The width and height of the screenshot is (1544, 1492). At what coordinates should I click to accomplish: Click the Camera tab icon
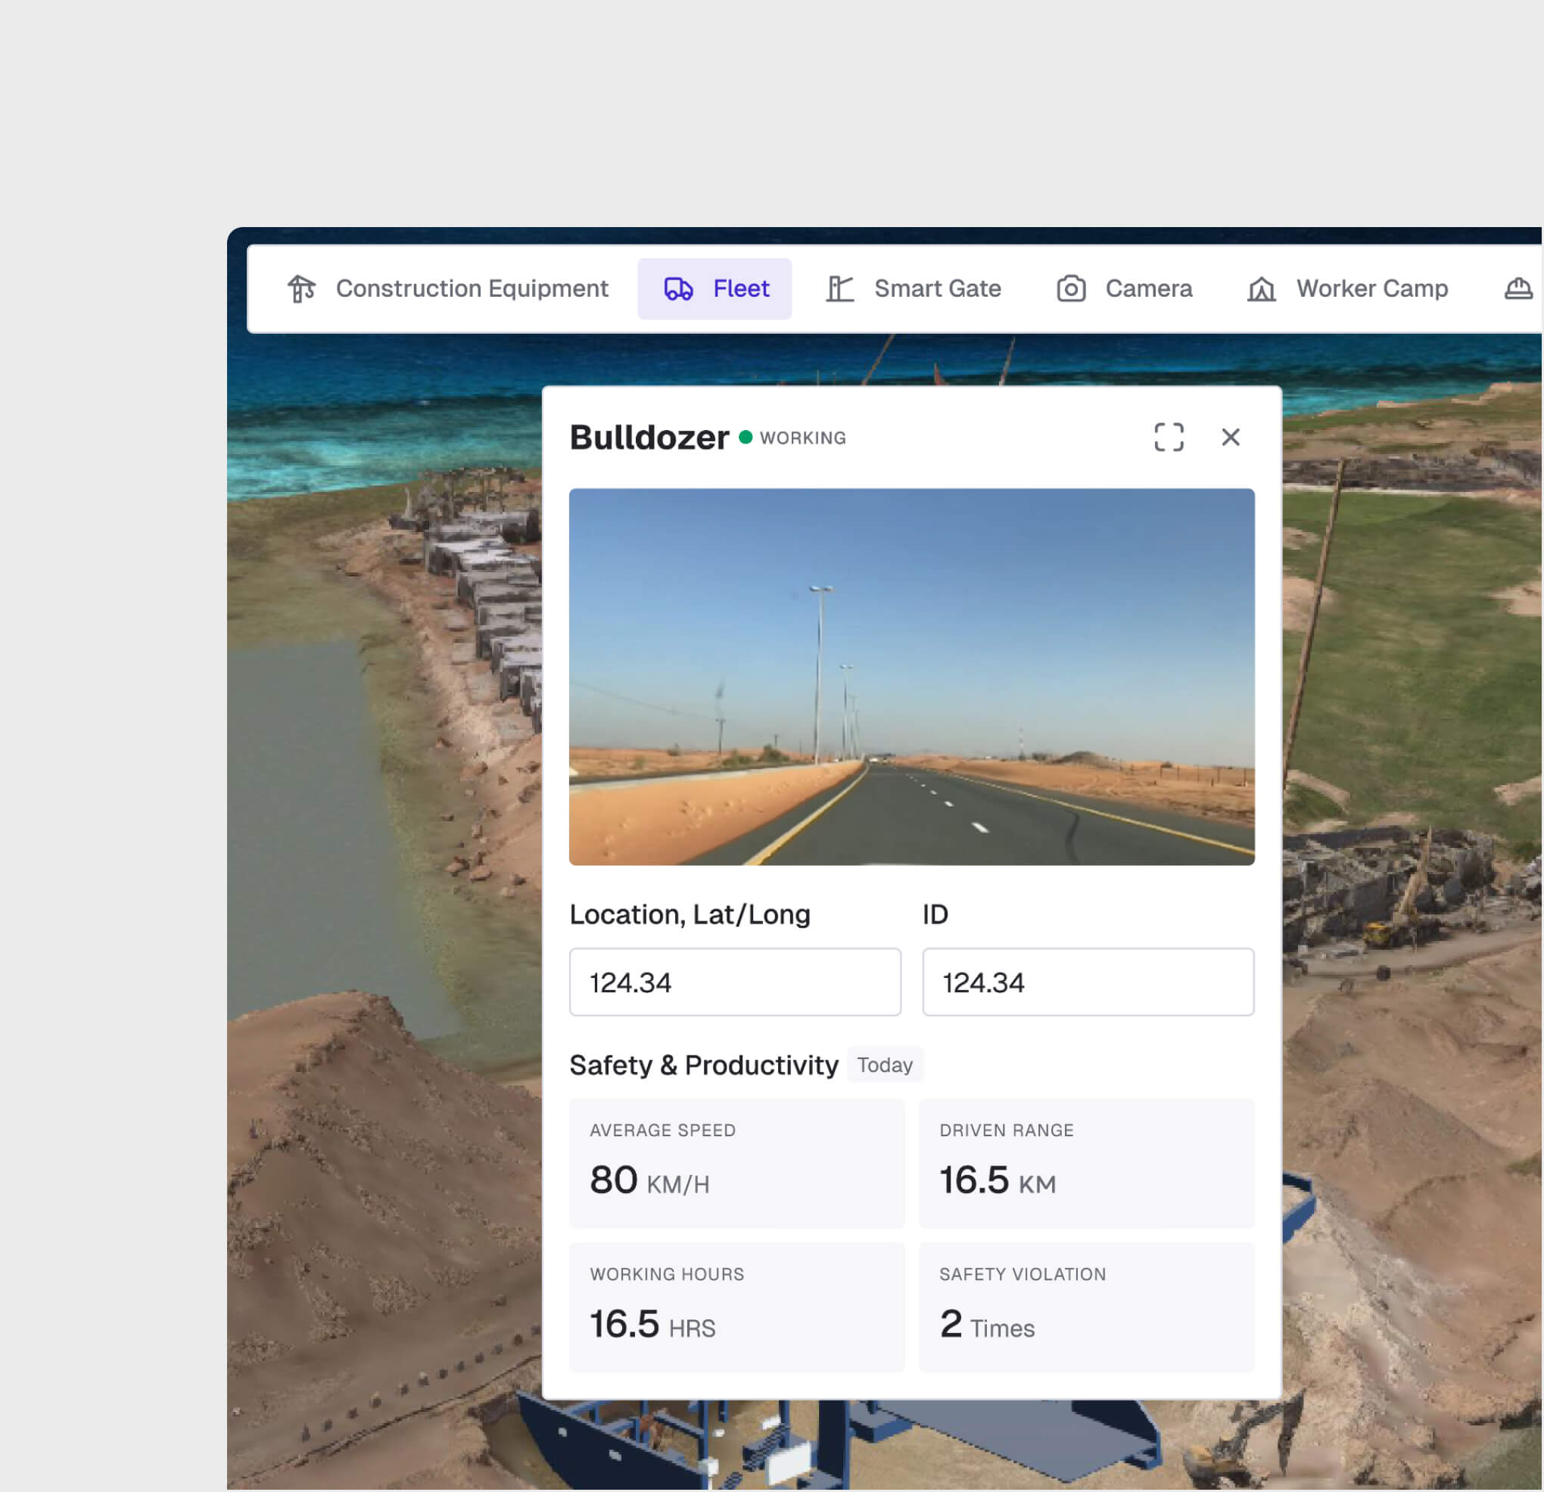1072,289
